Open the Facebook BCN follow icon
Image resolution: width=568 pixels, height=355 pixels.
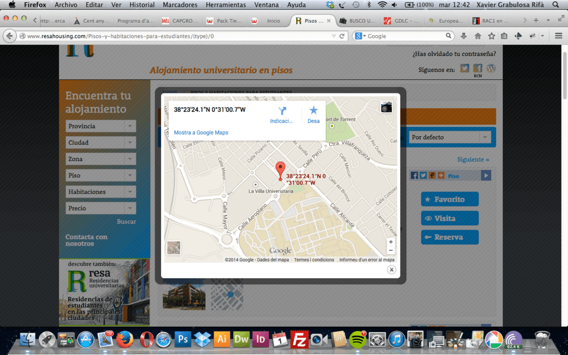pyautogui.click(x=478, y=68)
